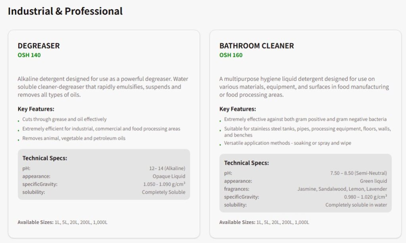Screen dimensions: 406x243
Task: Click the Jasmine, Sandalwood, Lemon, Lavender fragrances value
Action: pyautogui.click(x=342, y=189)
